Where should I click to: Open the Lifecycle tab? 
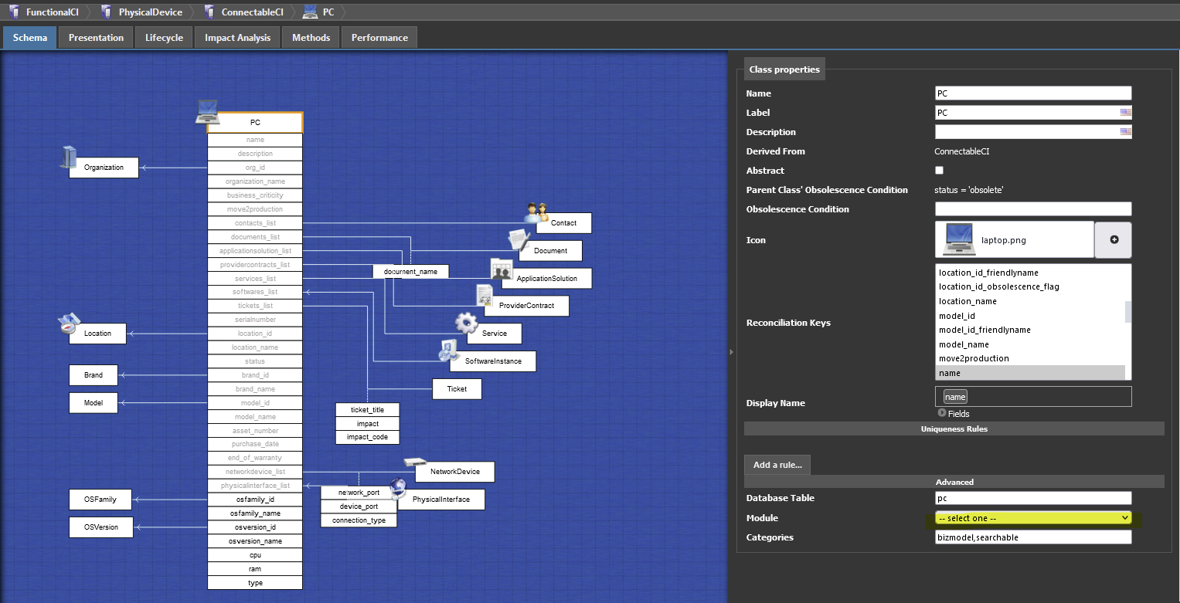click(164, 38)
